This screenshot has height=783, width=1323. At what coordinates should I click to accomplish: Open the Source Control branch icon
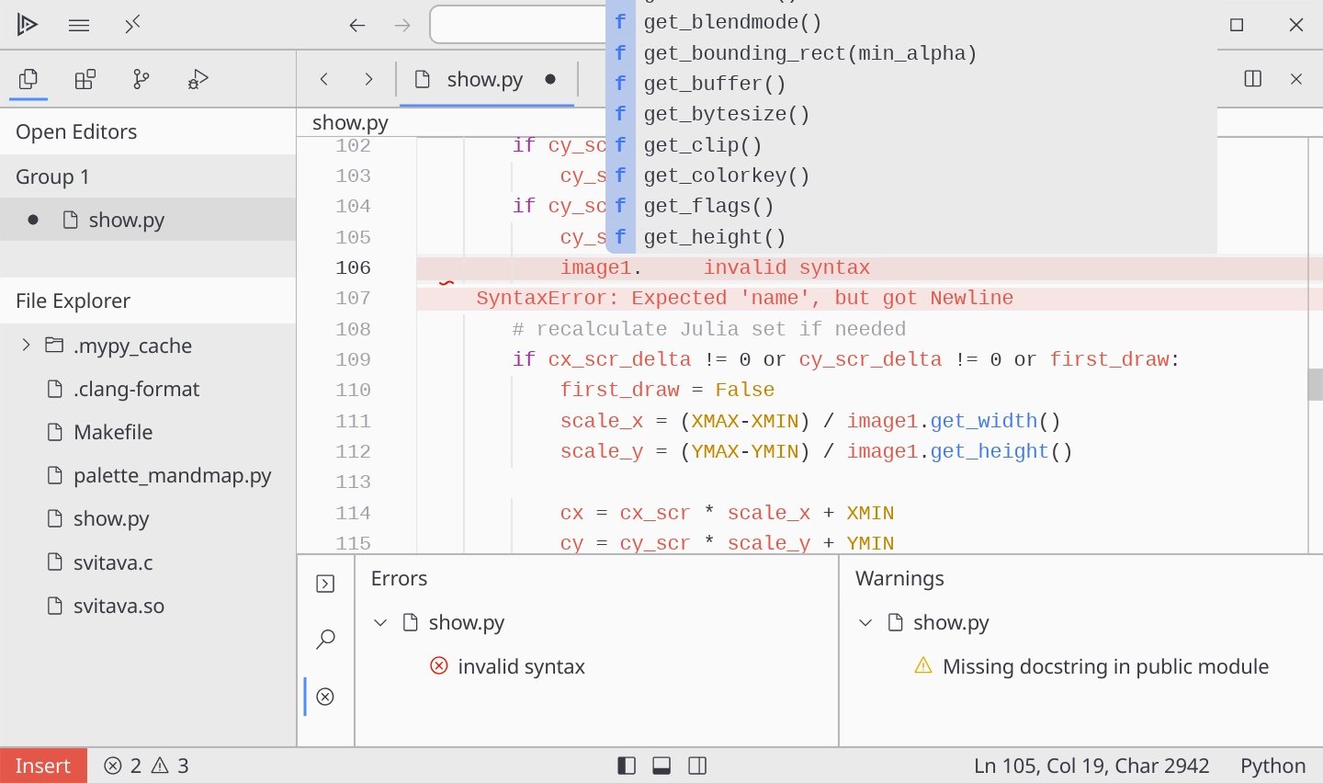pyautogui.click(x=141, y=80)
